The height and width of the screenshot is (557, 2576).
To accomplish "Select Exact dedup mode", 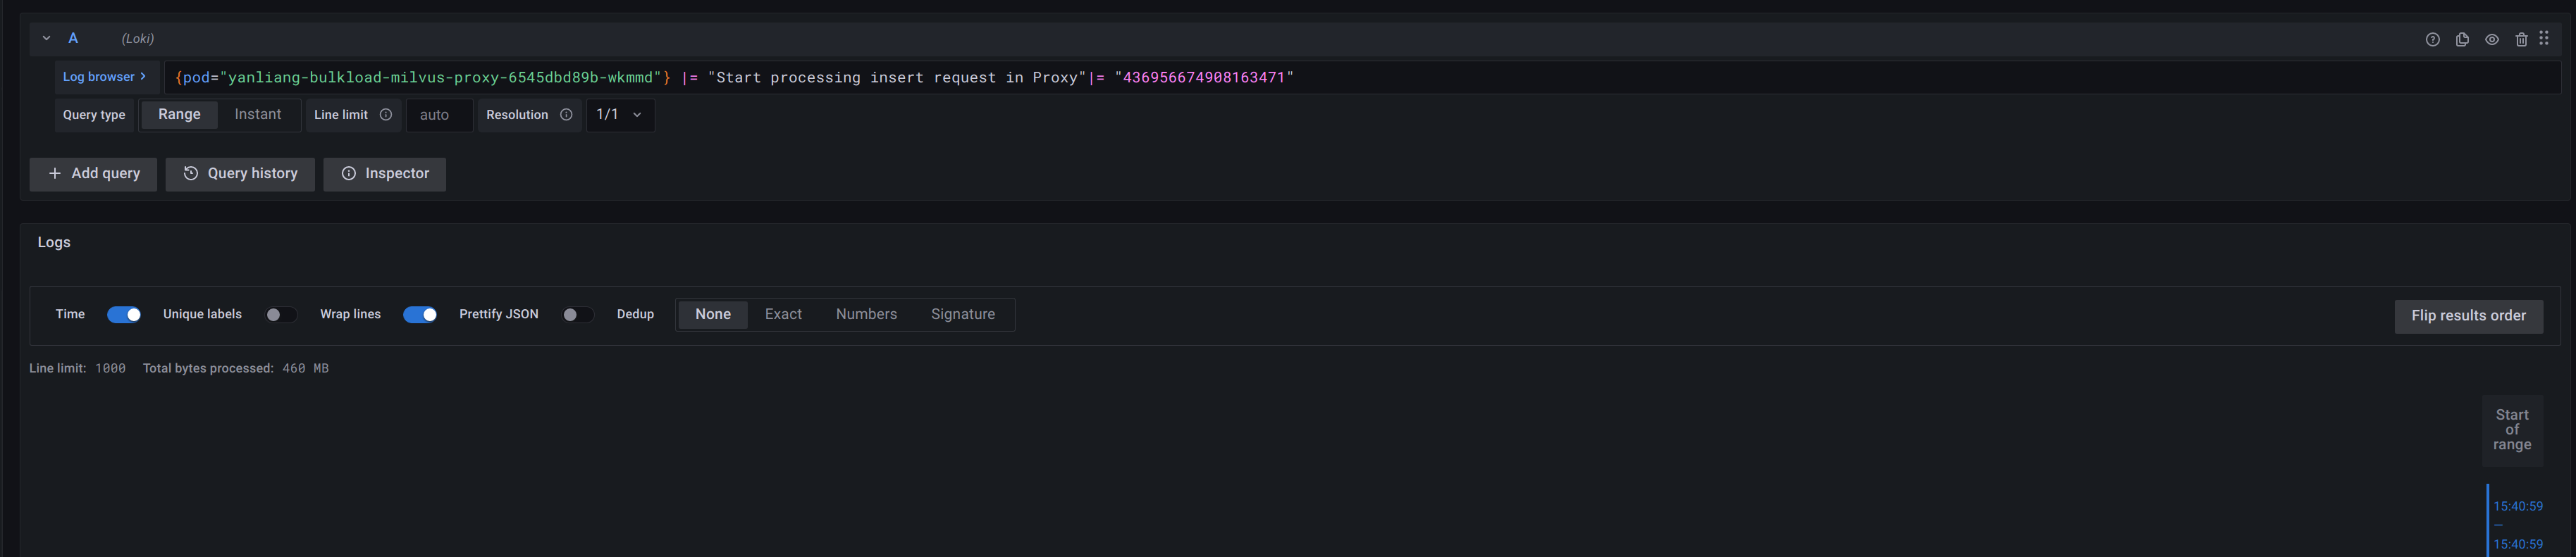I will 783,314.
